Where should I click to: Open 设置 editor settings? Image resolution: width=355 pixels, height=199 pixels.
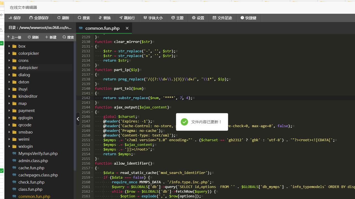(x=198, y=18)
